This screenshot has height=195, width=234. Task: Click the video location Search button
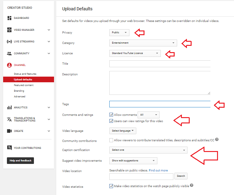(181, 176)
